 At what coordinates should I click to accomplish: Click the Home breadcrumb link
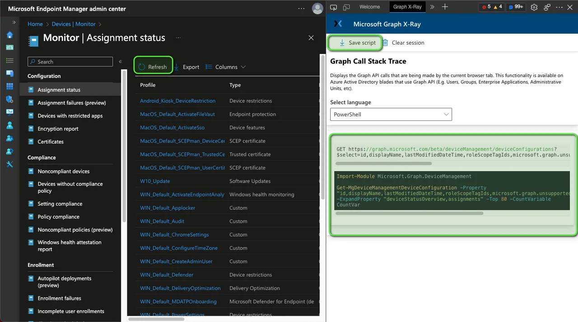tap(35, 24)
